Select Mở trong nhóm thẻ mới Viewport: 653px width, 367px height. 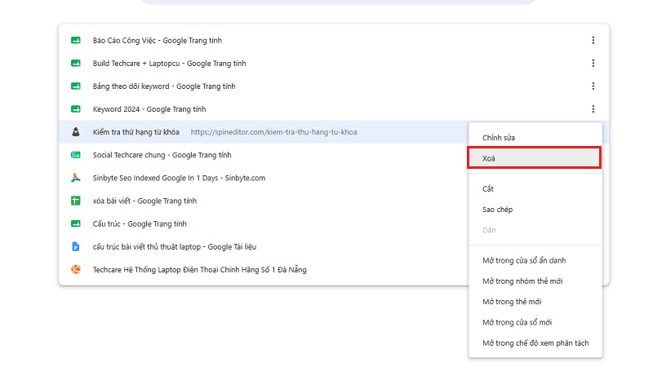(535, 281)
